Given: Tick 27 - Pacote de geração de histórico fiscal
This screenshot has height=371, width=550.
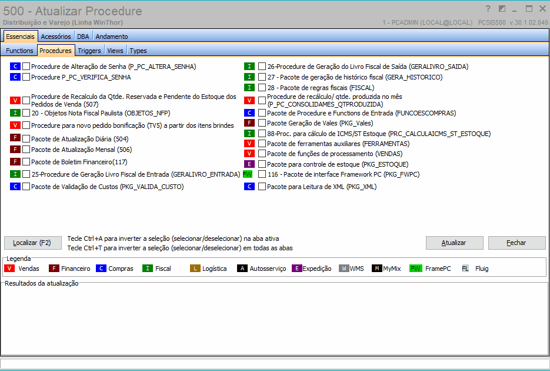Looking at the screenshot, I should pos(262,77).
